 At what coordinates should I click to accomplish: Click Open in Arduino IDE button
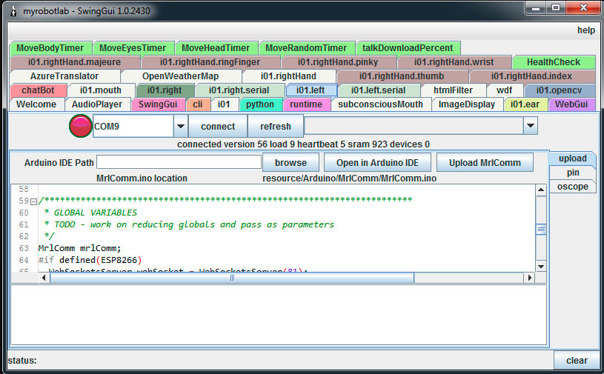(x=377, y=162)
